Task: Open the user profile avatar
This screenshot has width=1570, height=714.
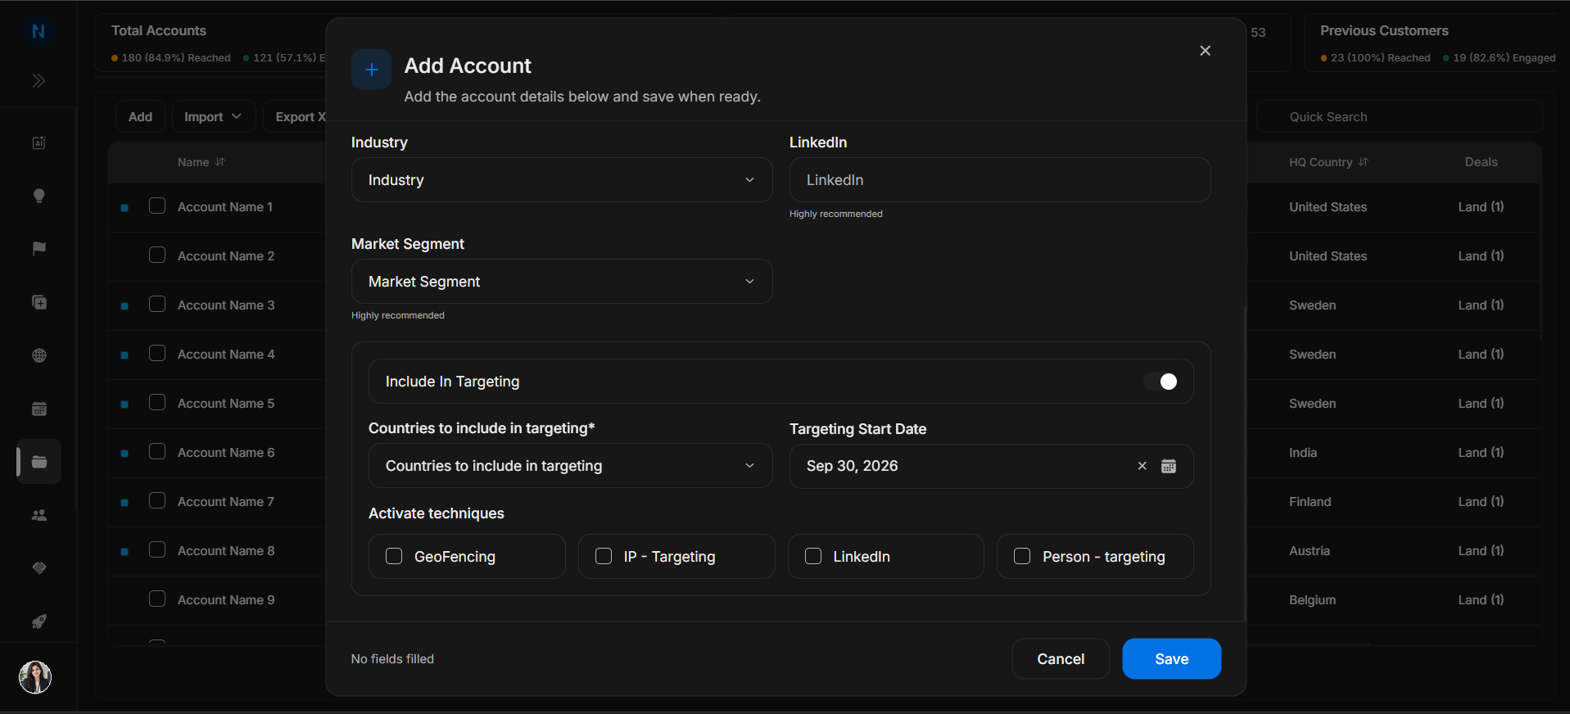Action: point(35,677)
